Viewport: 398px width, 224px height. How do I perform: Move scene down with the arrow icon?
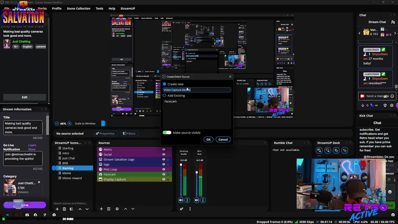(87, 209)
